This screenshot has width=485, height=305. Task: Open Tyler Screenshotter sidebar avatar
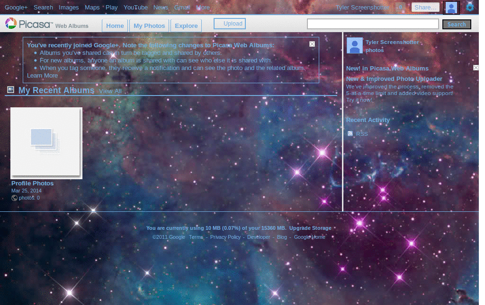coord(354,46)
